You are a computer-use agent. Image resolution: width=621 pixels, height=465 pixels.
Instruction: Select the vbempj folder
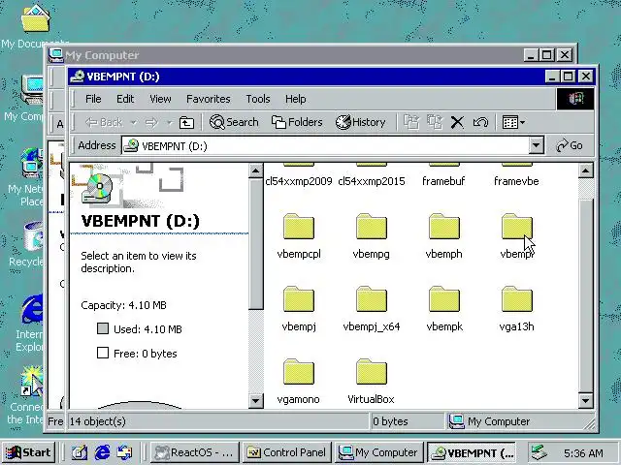[x=299, y=309]
